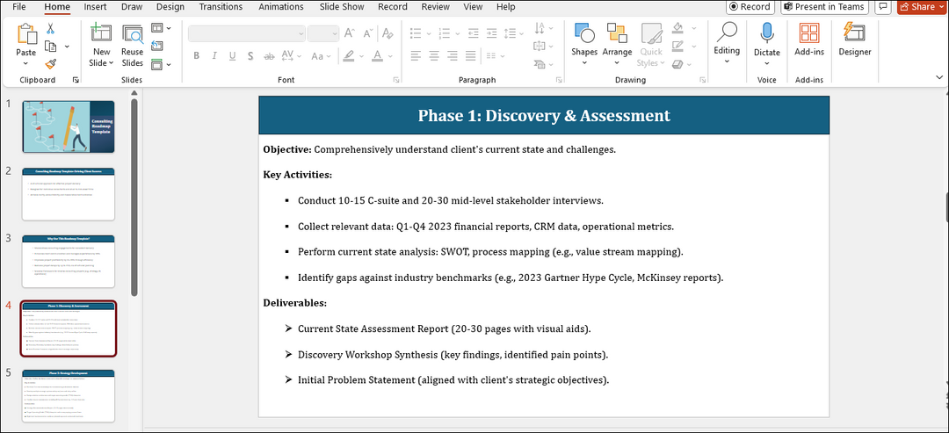
Task: Open the Font dialog launcher
Action: pyautogui.click(x=396, y=80)
